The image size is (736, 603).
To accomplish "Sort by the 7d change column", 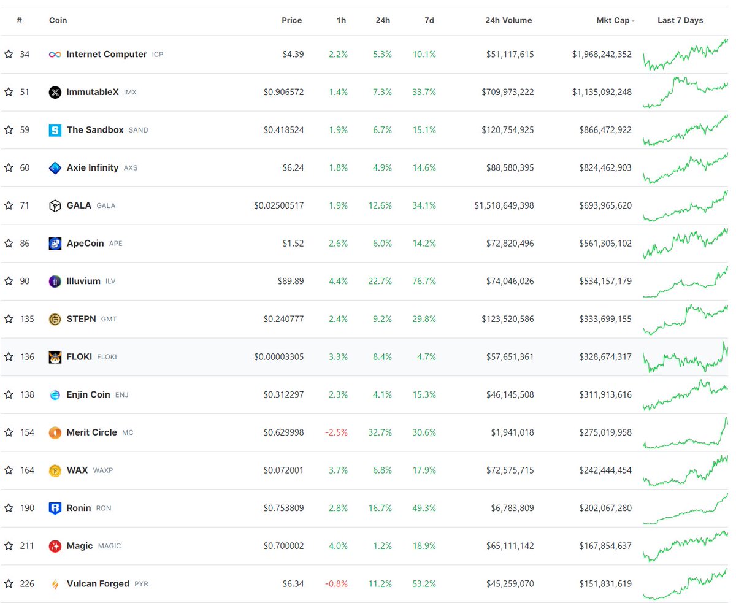I will (x=429, y=20).
